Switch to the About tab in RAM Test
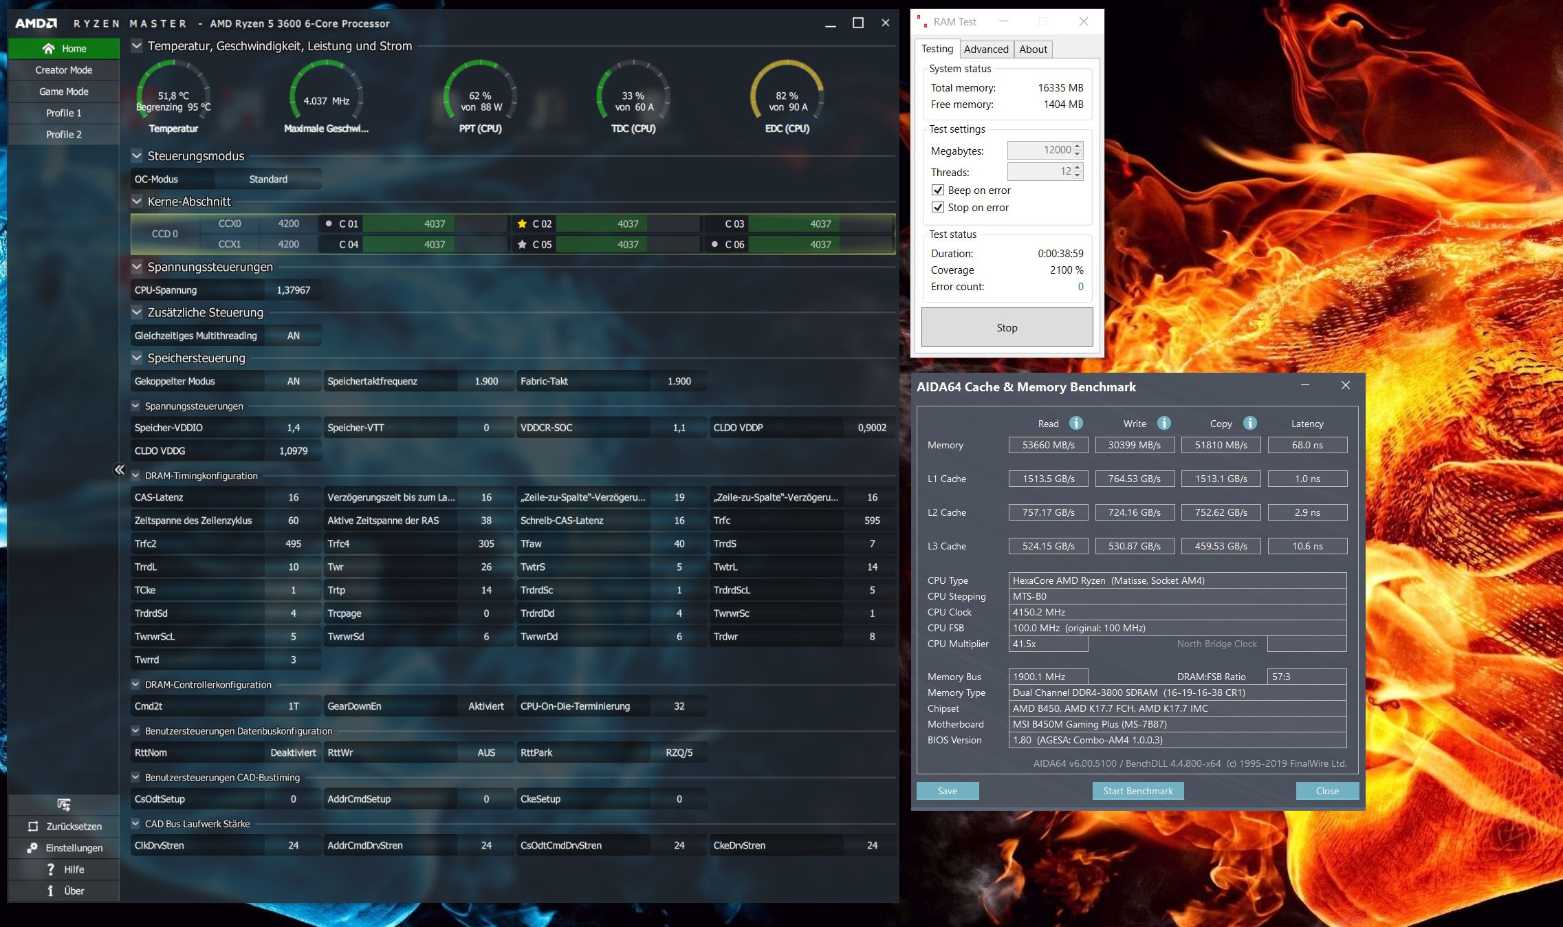 (1033, 49)
